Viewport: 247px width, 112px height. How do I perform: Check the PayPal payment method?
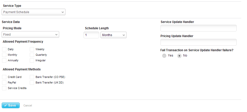(4, 83)
